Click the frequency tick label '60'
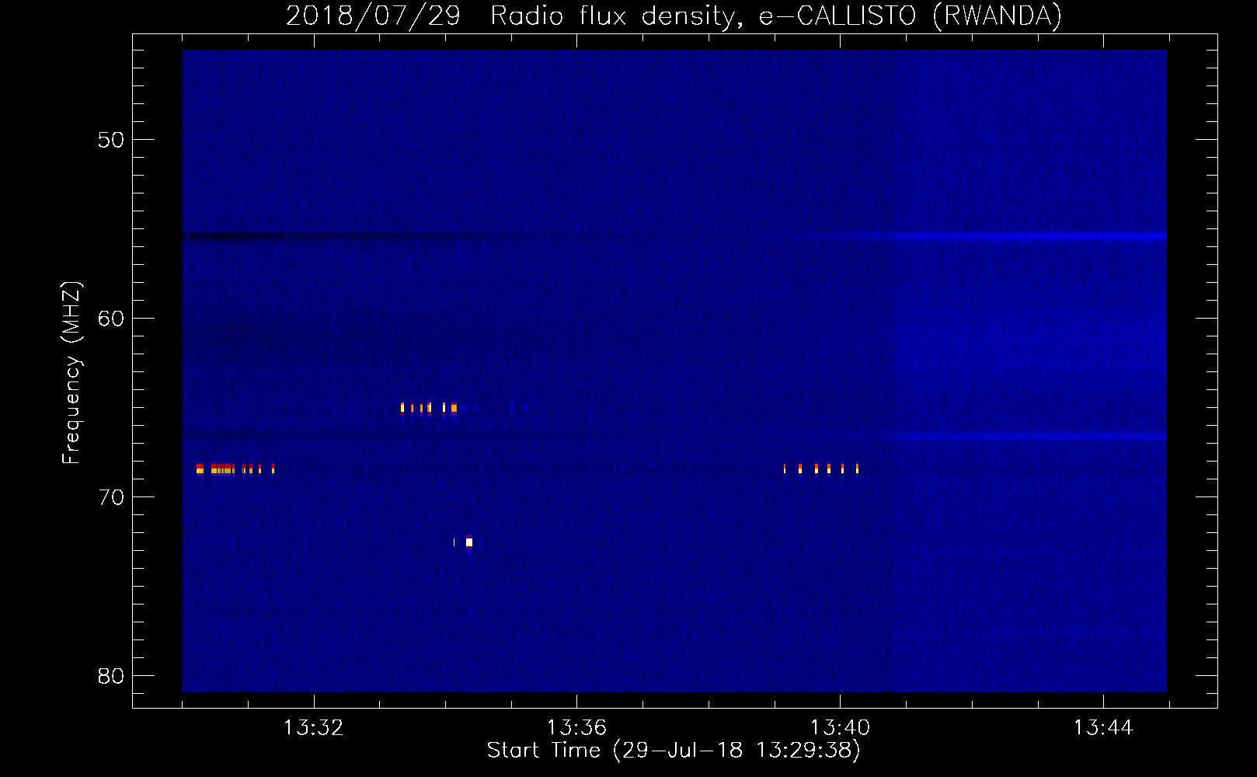Viewport: 1257px width, 777px height. pyautogui.click(x=111, y=319)
